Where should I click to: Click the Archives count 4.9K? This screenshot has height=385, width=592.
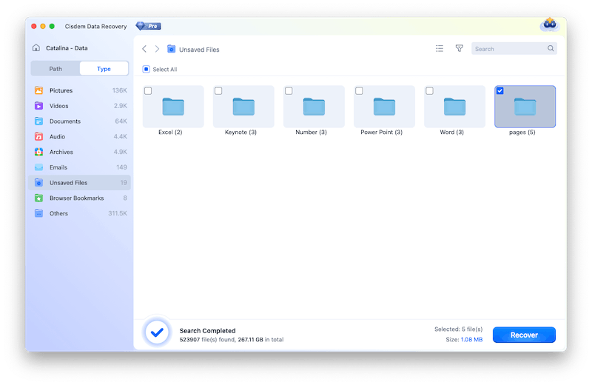click(121, 152)
